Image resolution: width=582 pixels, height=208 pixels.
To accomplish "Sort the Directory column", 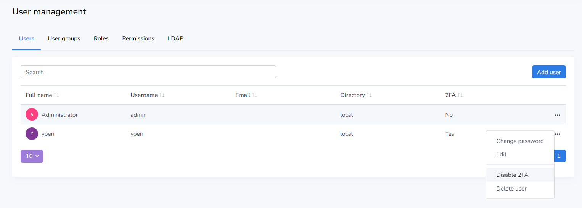I will click(369, 95).
